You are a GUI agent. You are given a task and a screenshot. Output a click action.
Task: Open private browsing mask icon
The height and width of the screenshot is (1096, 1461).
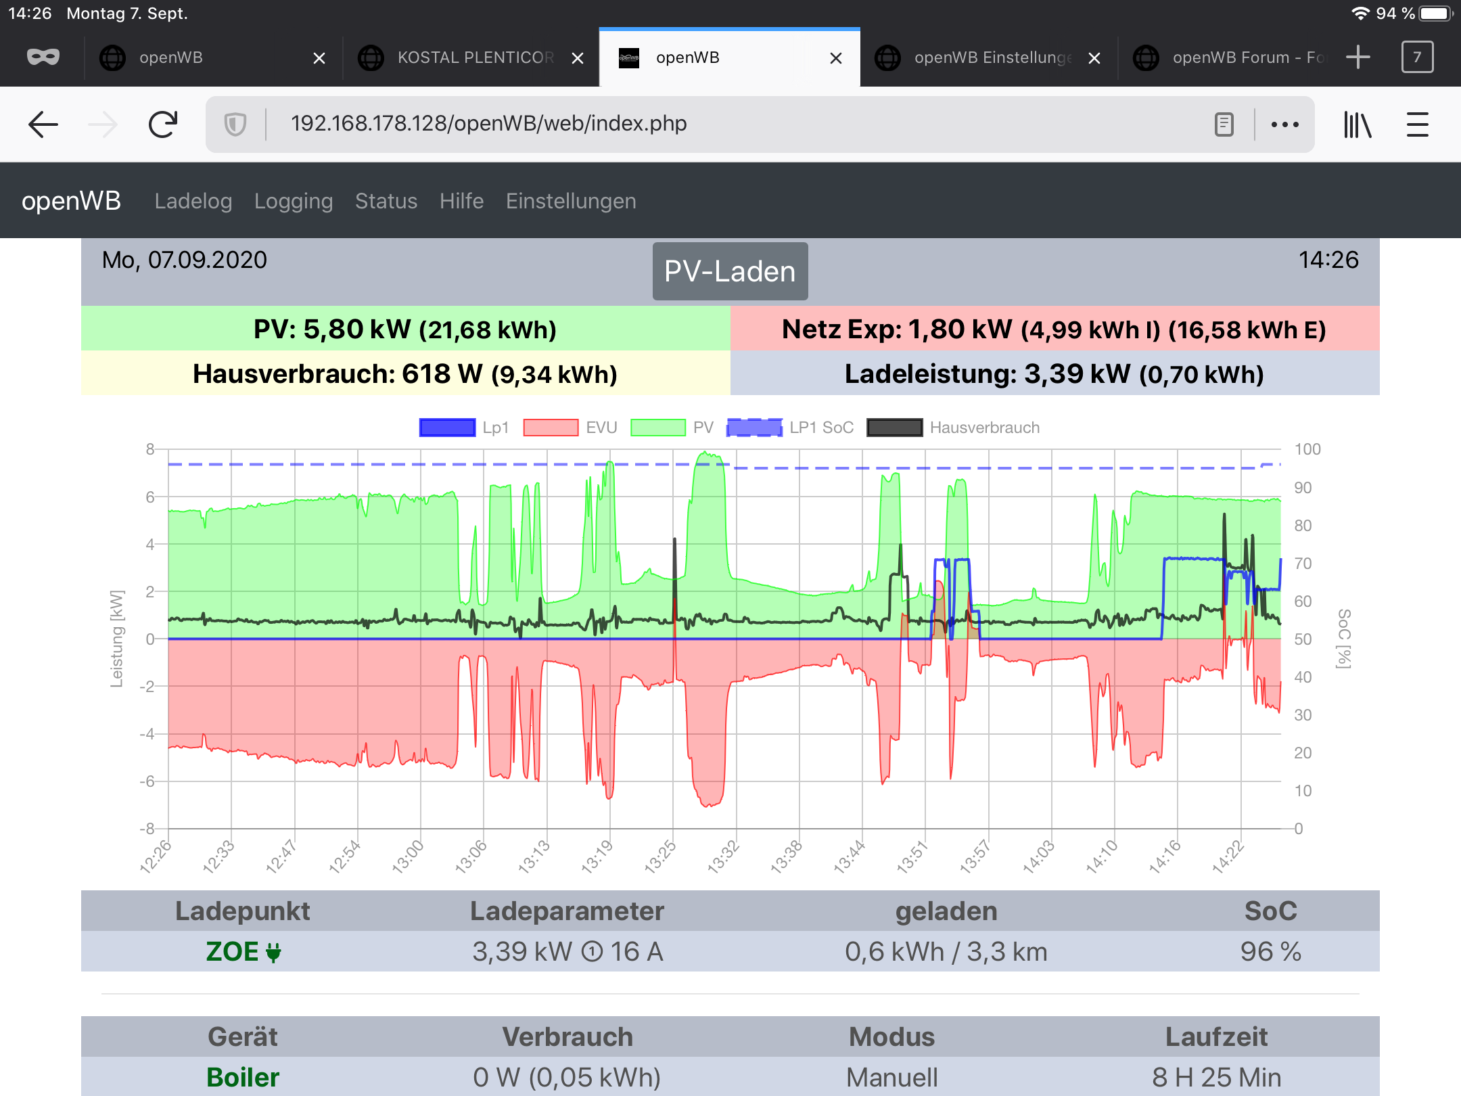click(x=43, y=58)
